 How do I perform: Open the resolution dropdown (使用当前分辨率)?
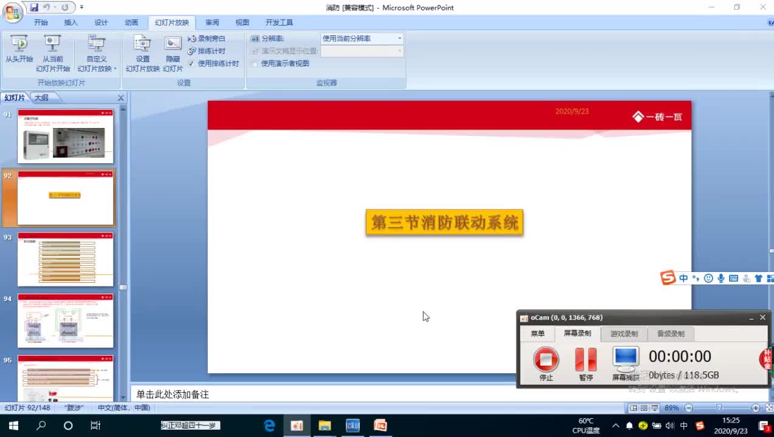click(399, 38)
